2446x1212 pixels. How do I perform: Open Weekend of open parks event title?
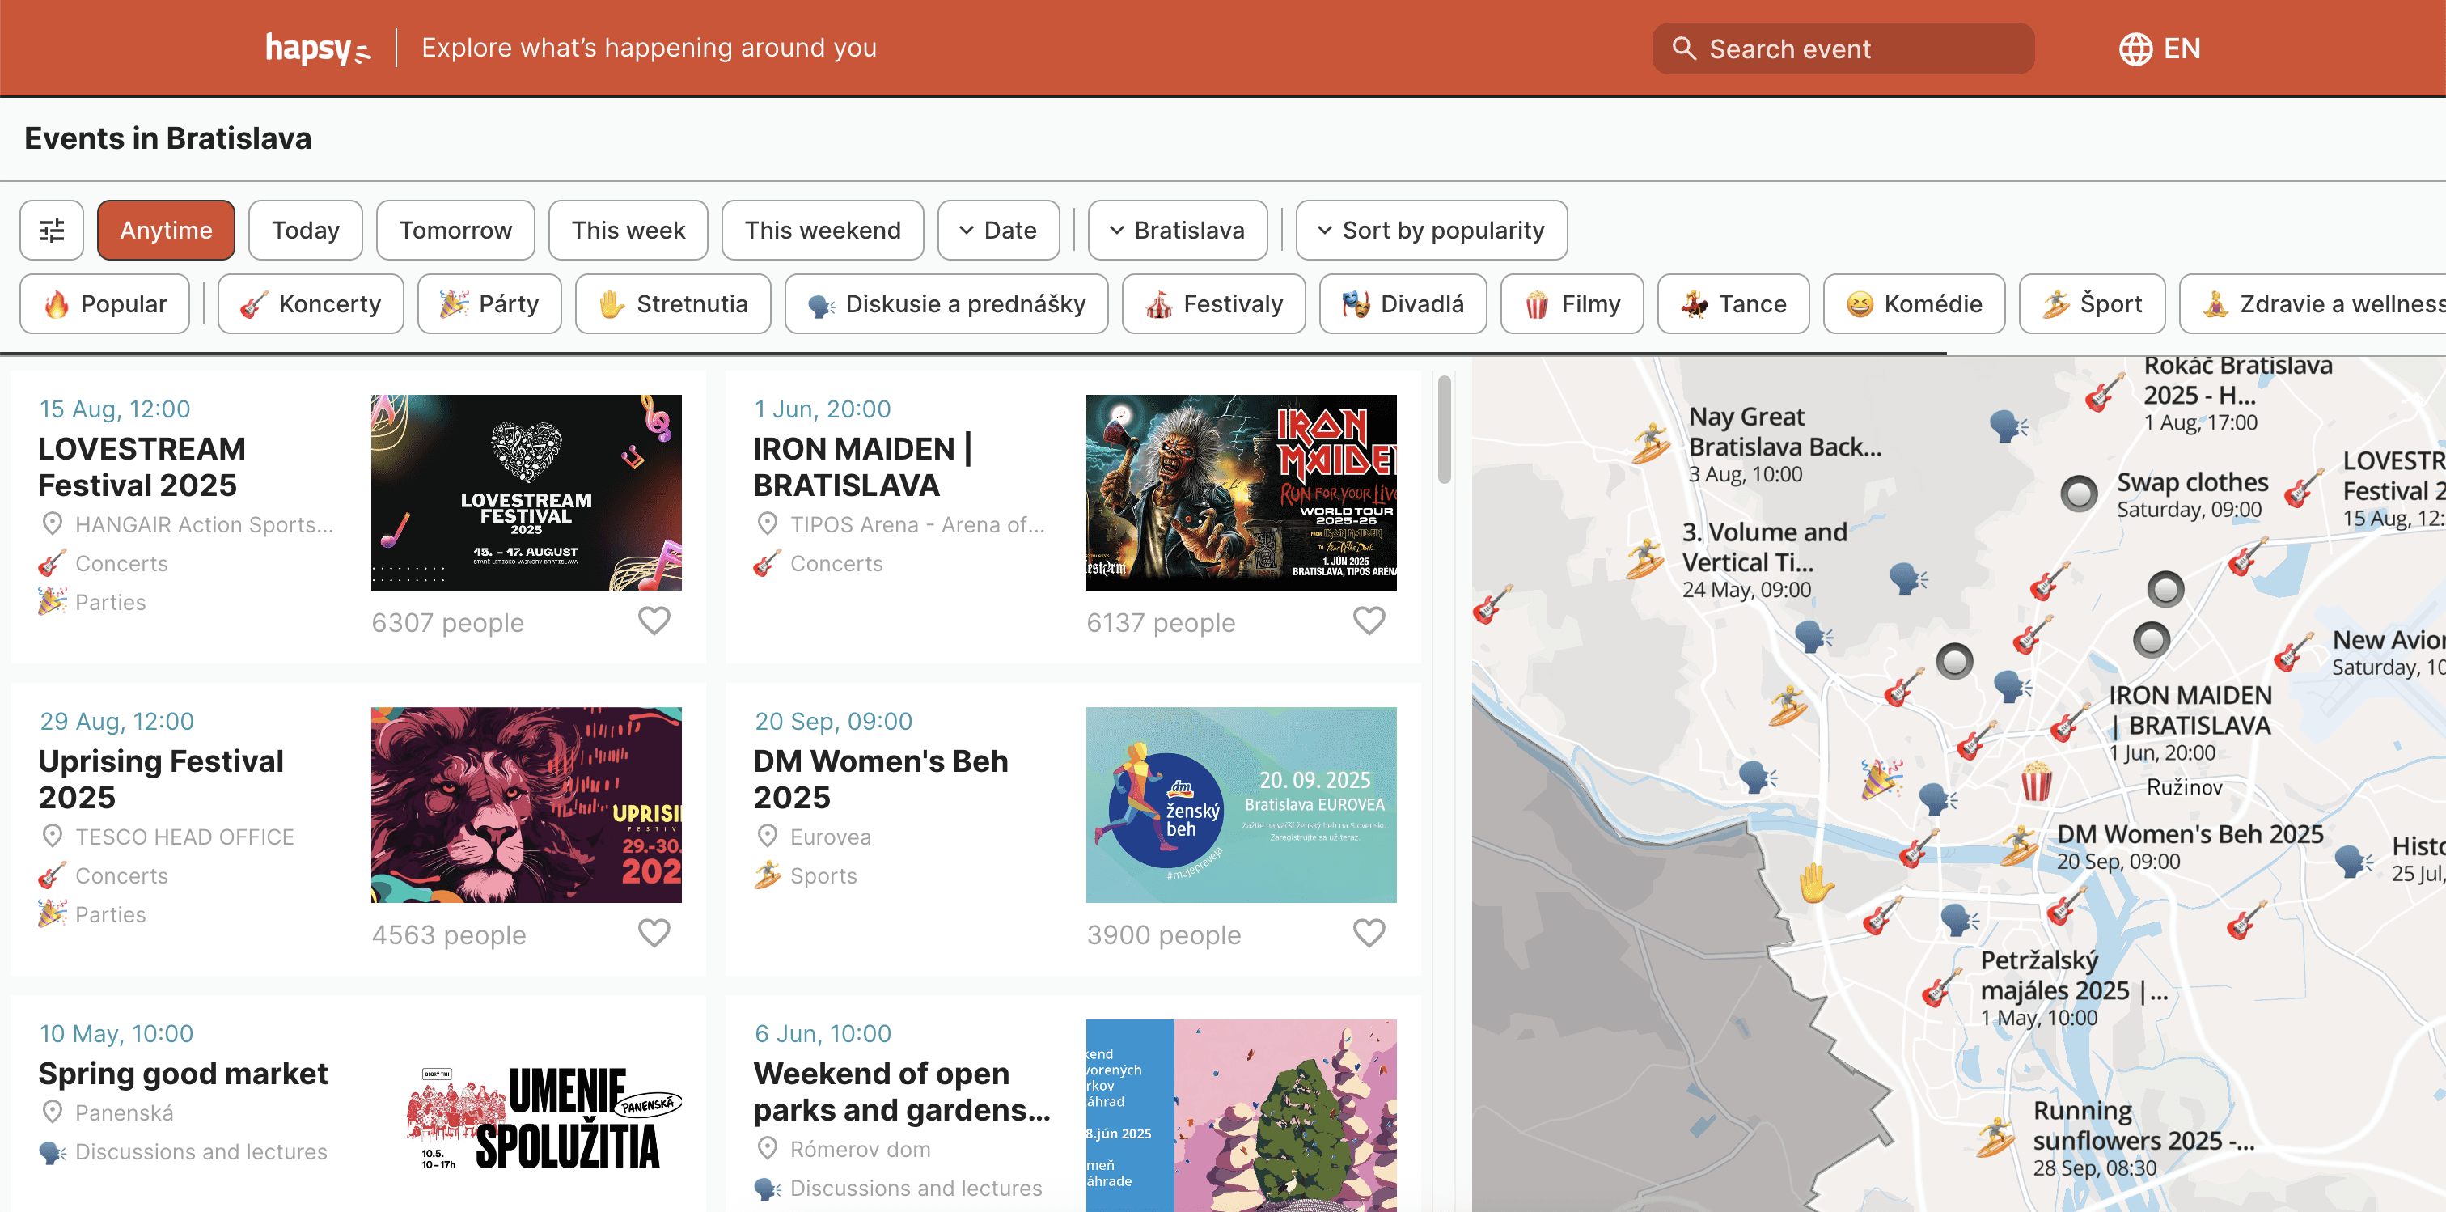pos(902,1091)
